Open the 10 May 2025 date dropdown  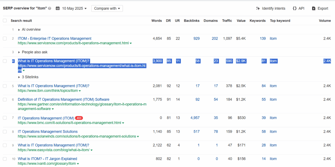click(x=75, y=8)
